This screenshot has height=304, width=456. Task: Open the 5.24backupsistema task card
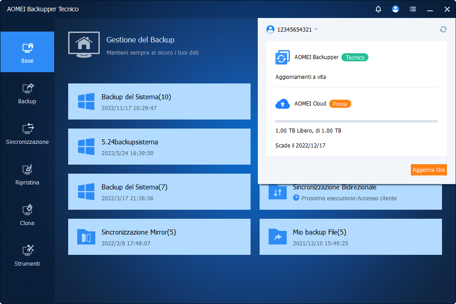159,147
